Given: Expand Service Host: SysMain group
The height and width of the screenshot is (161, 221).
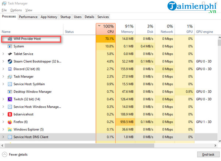Looking at the screenshot, I should (x=3, y=84).
